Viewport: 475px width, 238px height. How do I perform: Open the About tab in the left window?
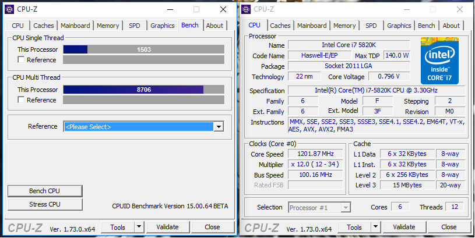tap(214, 26)
